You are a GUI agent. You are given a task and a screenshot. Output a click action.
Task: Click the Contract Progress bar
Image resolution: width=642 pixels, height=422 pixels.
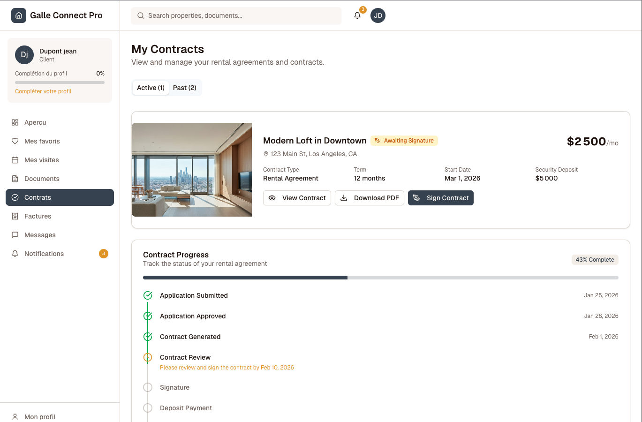(380, 277)
